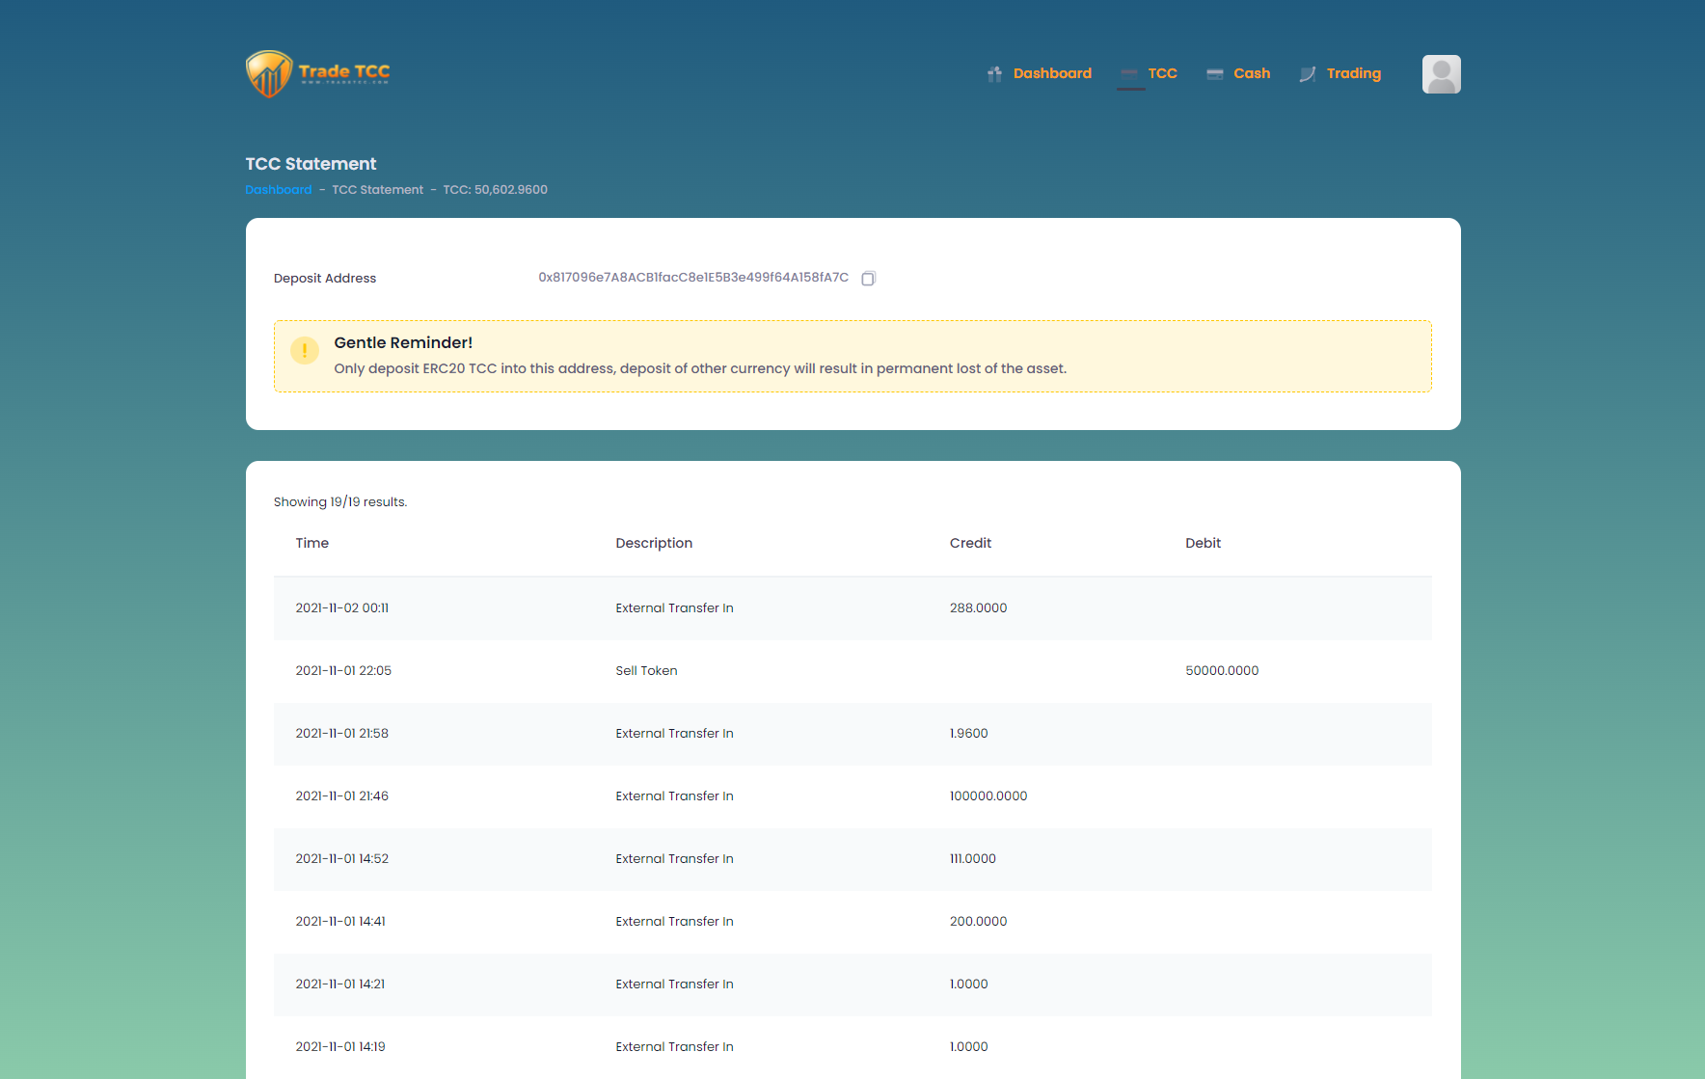Click the 2021-11-01 21:46 time cell
This screenshot has width=1705, height=1079.
point(342,796)
